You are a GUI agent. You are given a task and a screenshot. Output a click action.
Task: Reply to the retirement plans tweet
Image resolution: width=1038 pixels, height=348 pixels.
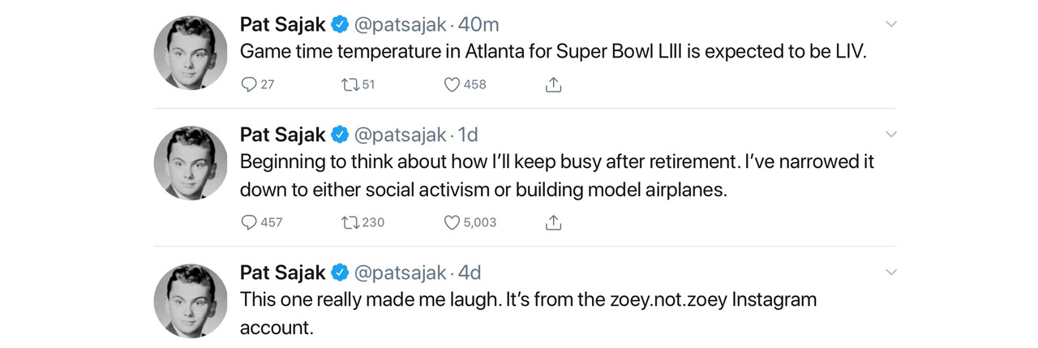tap(250, 222)
